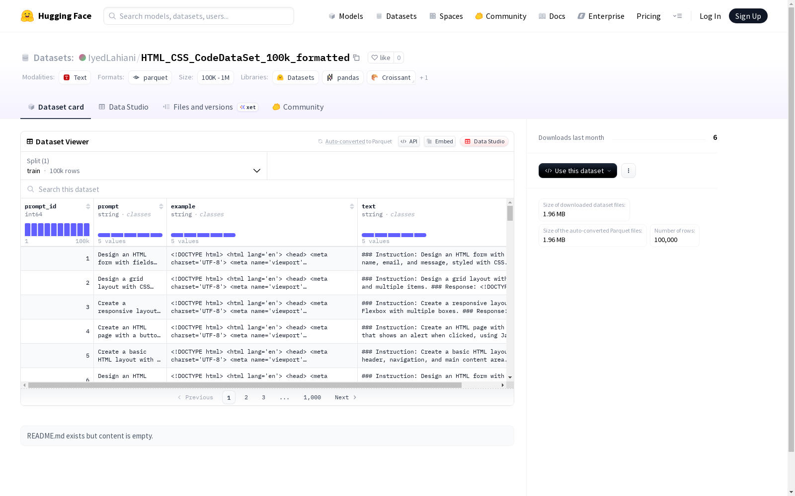The width and height of the screenshot is (795, 496).
Task: Click row 2 prompt 'Design a grid layout'
Action: click(x=130, y=283)
